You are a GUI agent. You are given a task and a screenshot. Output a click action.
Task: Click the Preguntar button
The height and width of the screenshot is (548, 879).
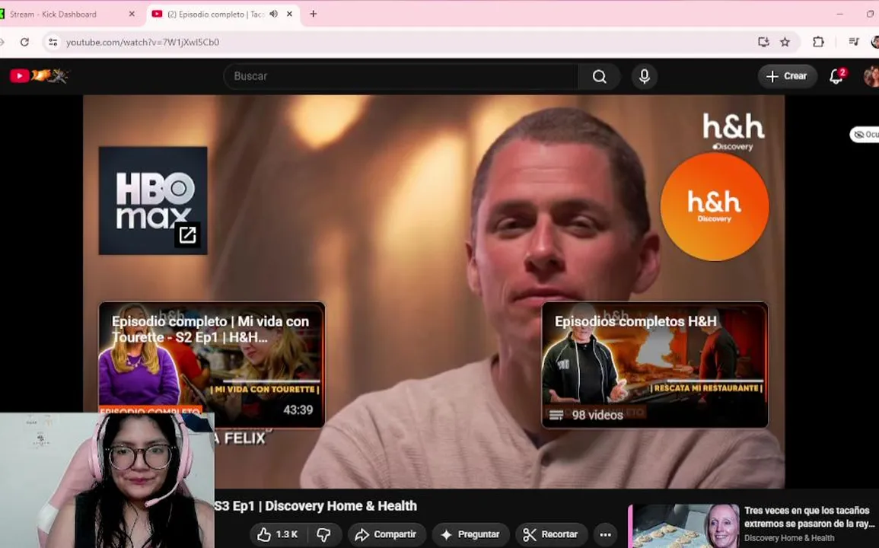[x=470, y=534]
